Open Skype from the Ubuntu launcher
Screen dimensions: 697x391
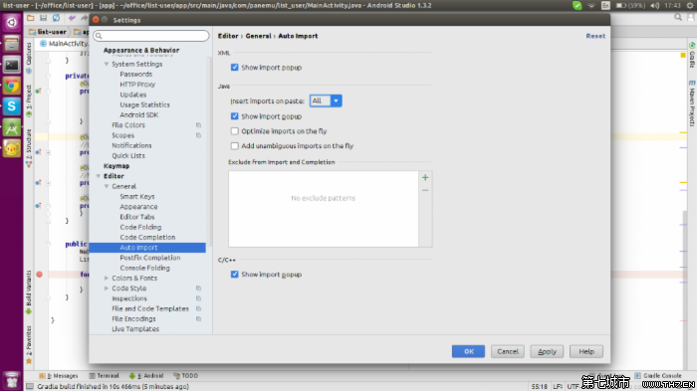click(x=12, y=106)
